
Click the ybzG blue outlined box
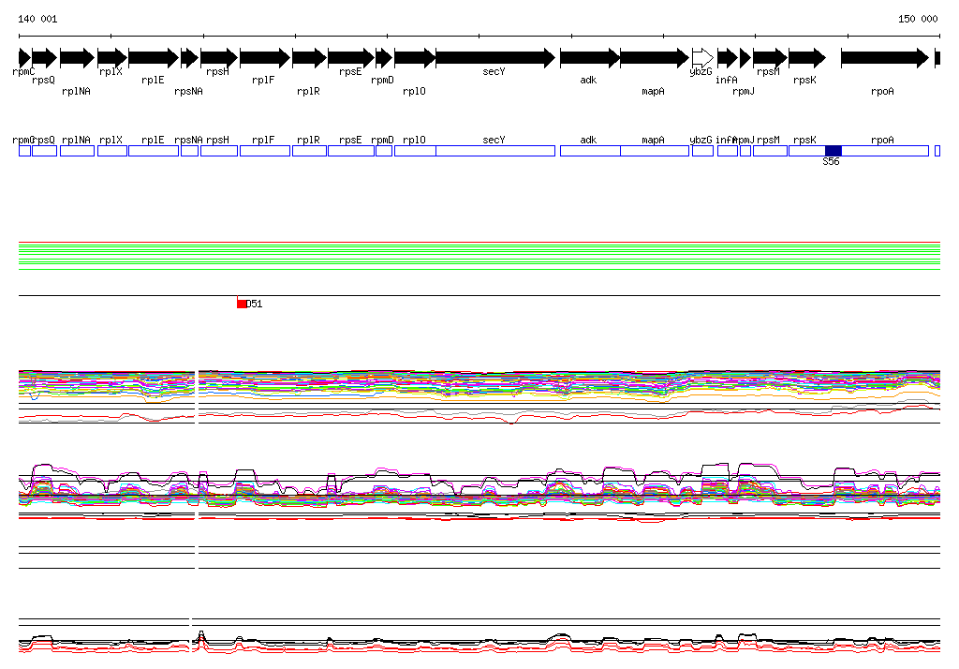[x=702, y=151]
